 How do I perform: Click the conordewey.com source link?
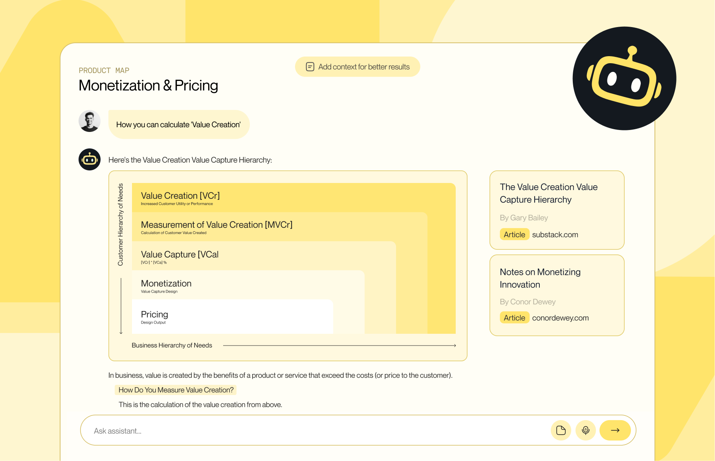560,318
